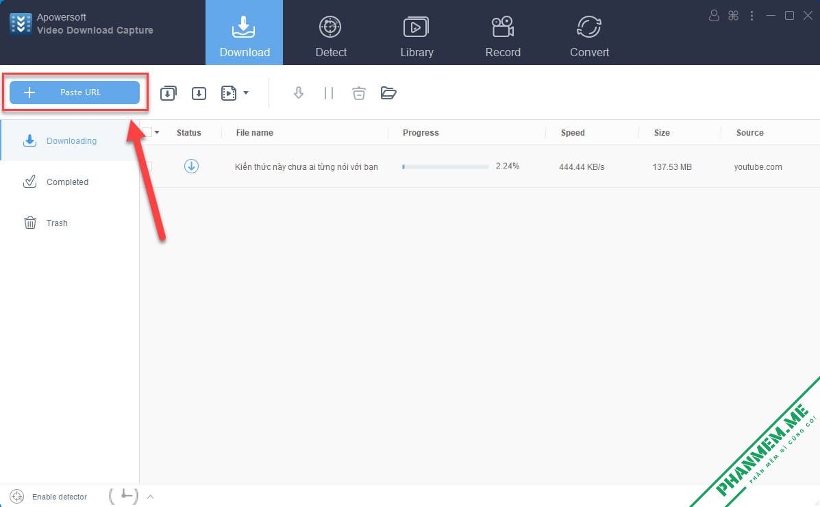Click the 444.44 KB/s speed value
The width and height of the screenshot is (820, 507).
click(x=582, y=167)
